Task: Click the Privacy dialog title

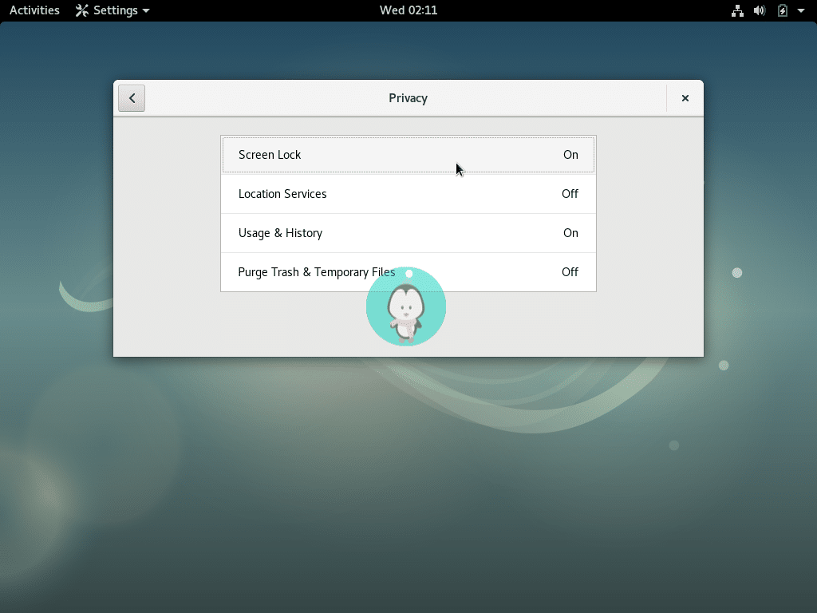Action: coord(408,97)
